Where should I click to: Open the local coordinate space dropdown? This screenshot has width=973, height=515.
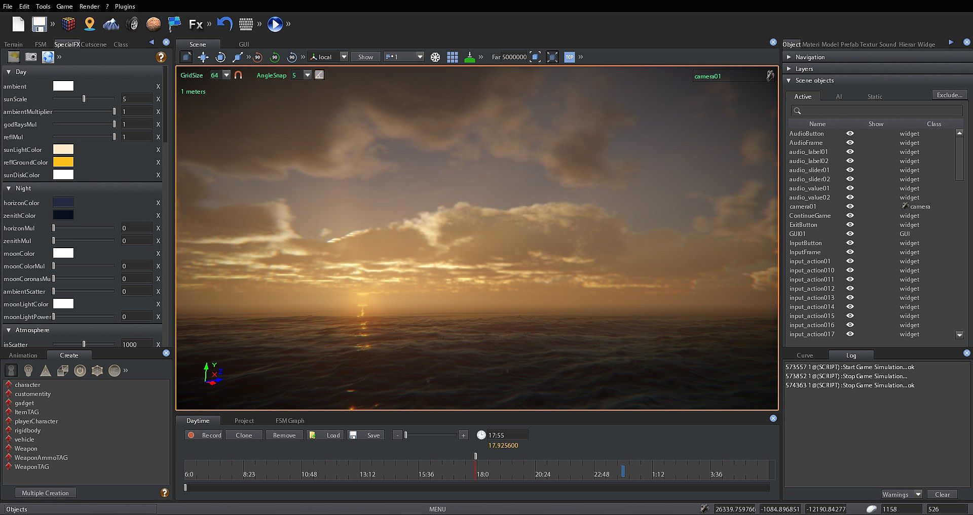click(x=344, y=57)
